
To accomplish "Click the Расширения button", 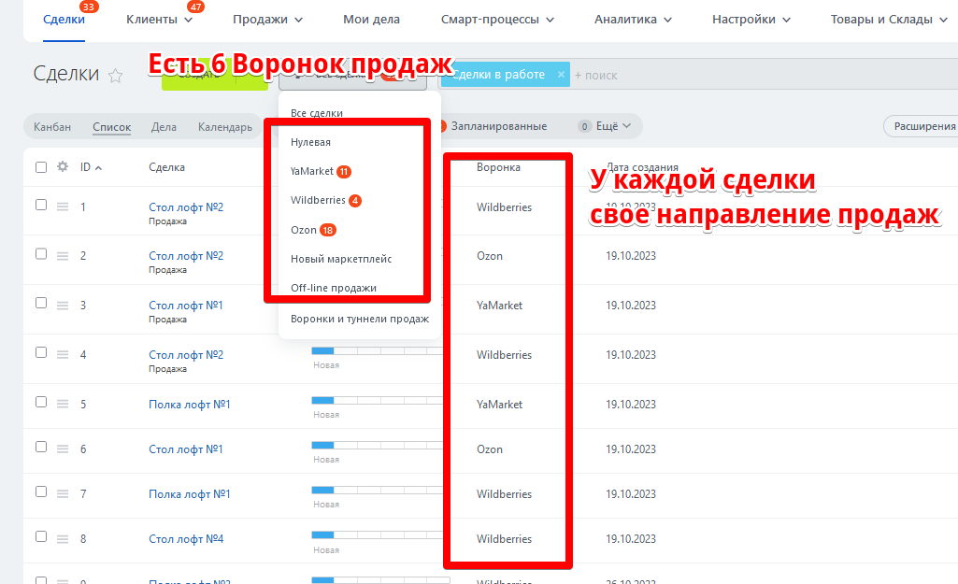I will click(x=923, y=126).
